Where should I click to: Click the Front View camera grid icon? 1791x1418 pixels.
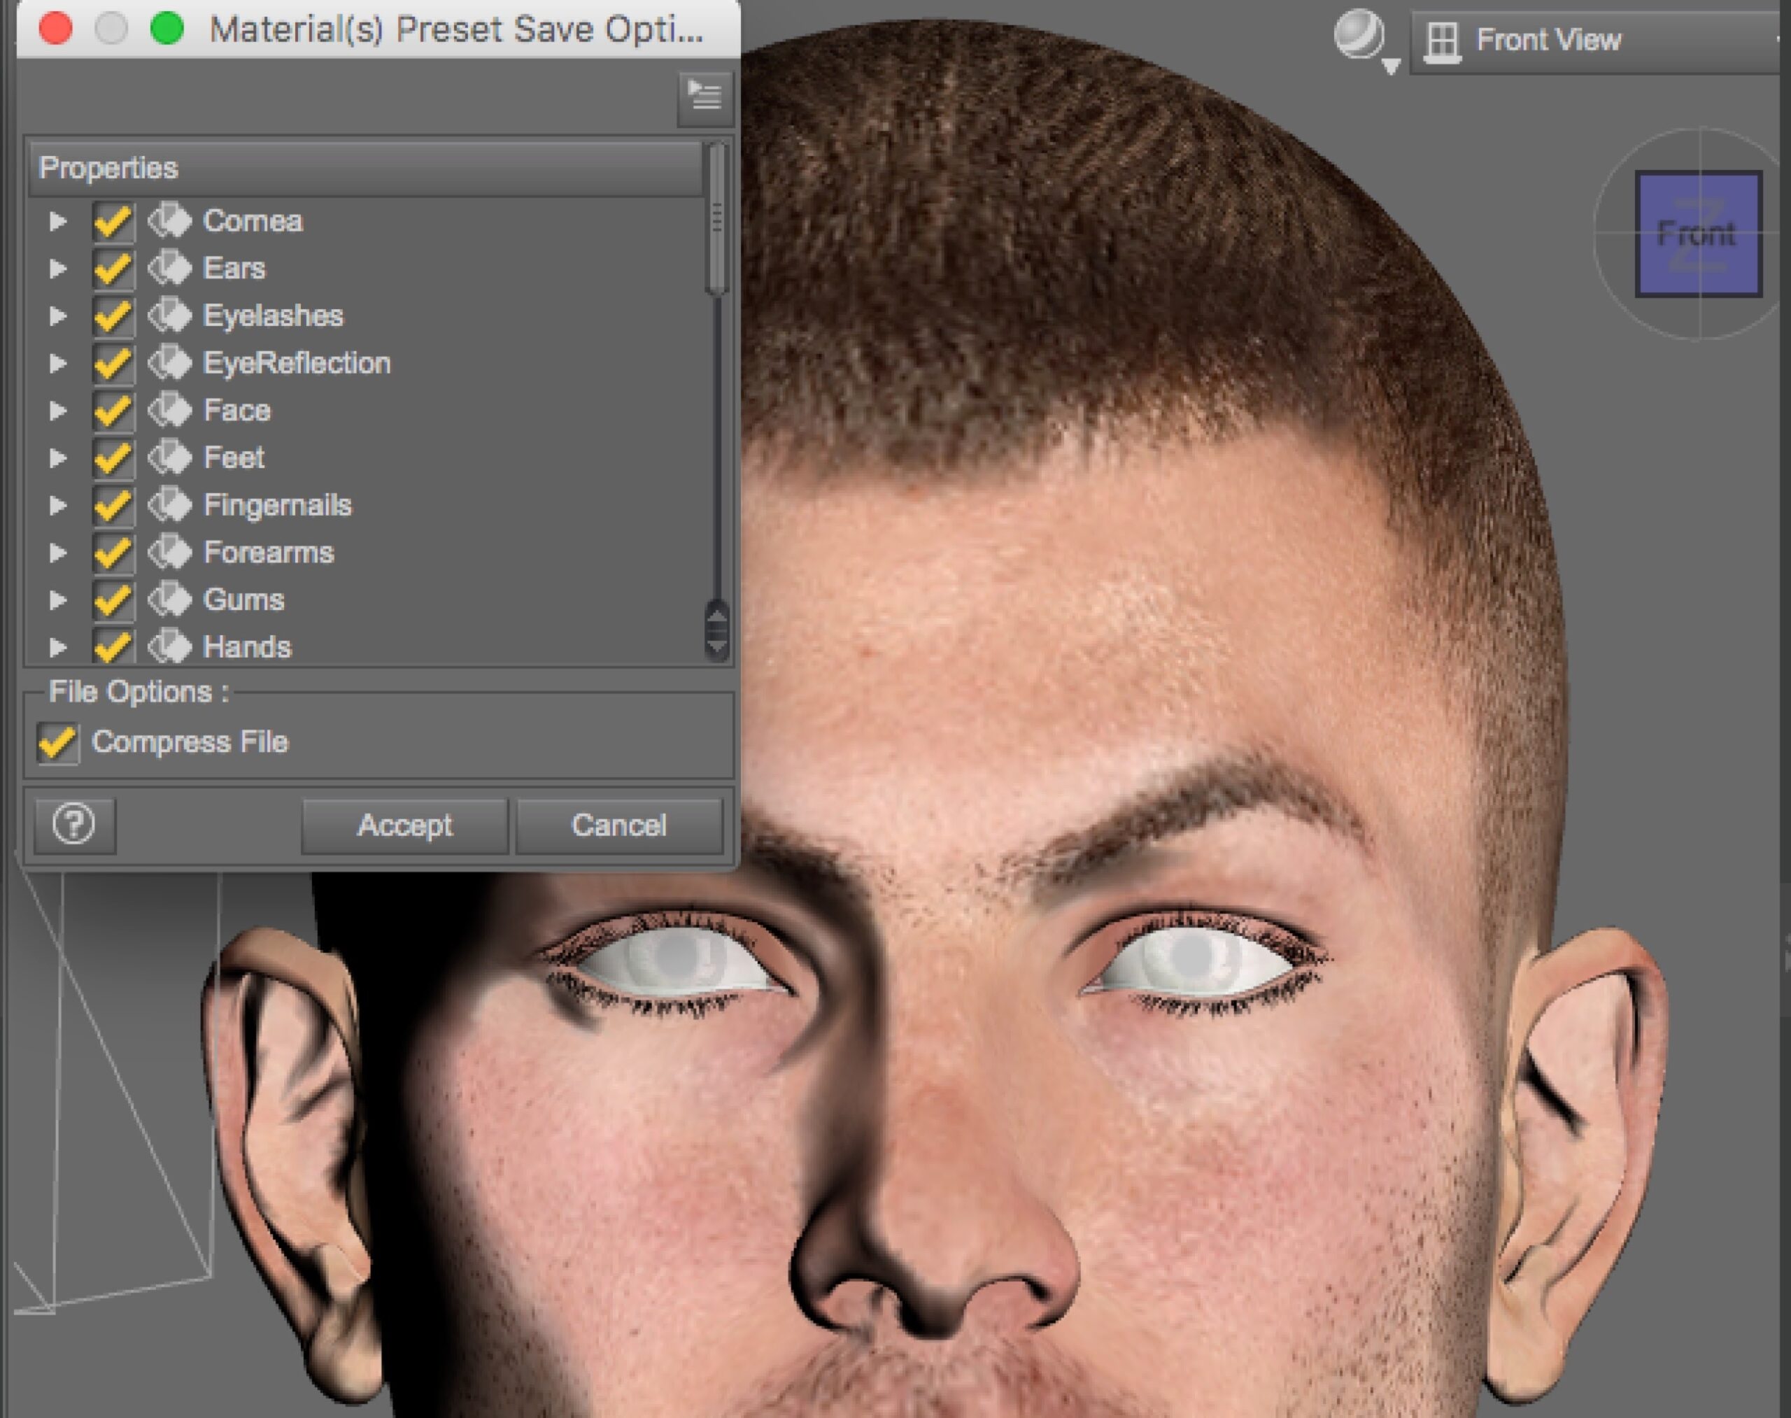tap(1443, 41)
